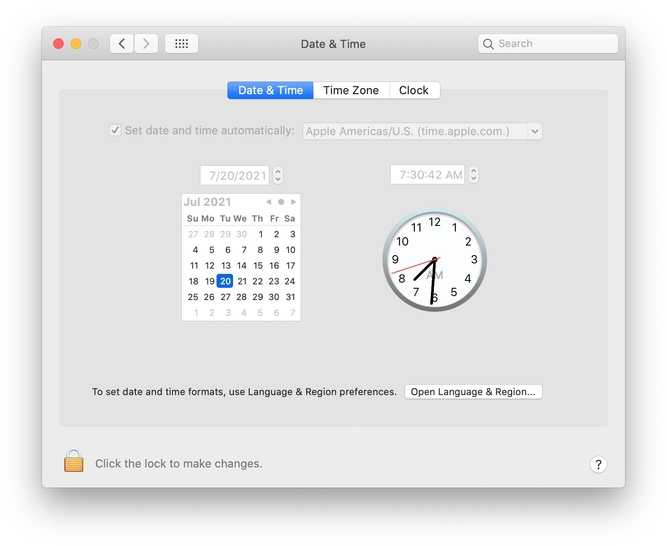Viewport: 667px width, 546px height.
Task: Click the date stepper arrows
Action: pos(278,175)
